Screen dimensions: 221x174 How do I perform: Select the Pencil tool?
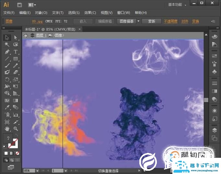point(16,65)
